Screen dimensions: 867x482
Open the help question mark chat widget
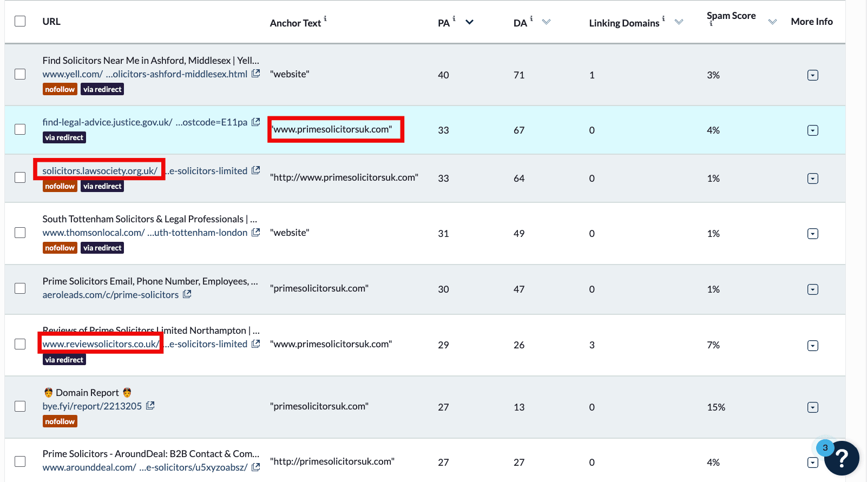[842, 458]
